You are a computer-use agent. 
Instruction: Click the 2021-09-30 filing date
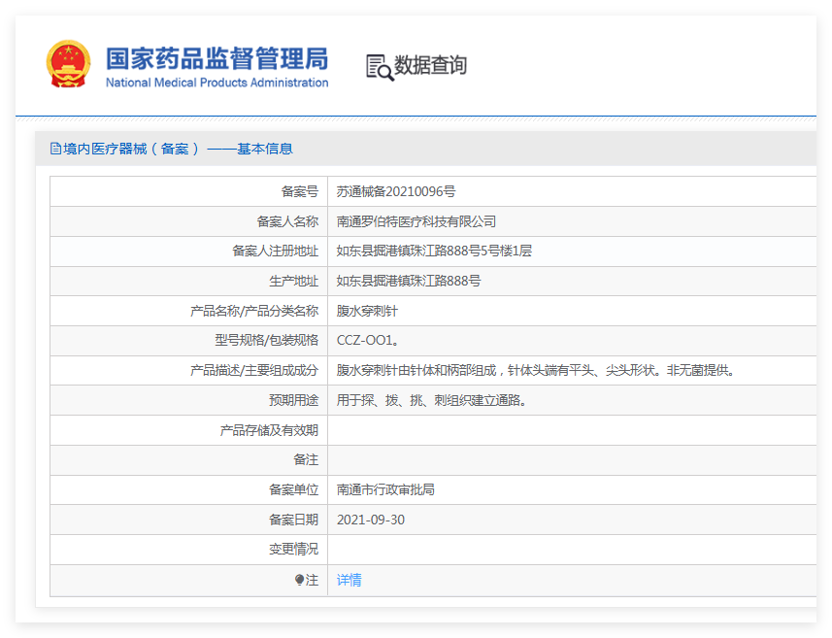pos(370,520)
